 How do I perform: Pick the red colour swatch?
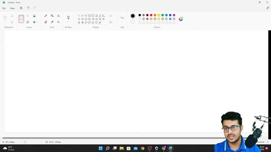(151, 15)
